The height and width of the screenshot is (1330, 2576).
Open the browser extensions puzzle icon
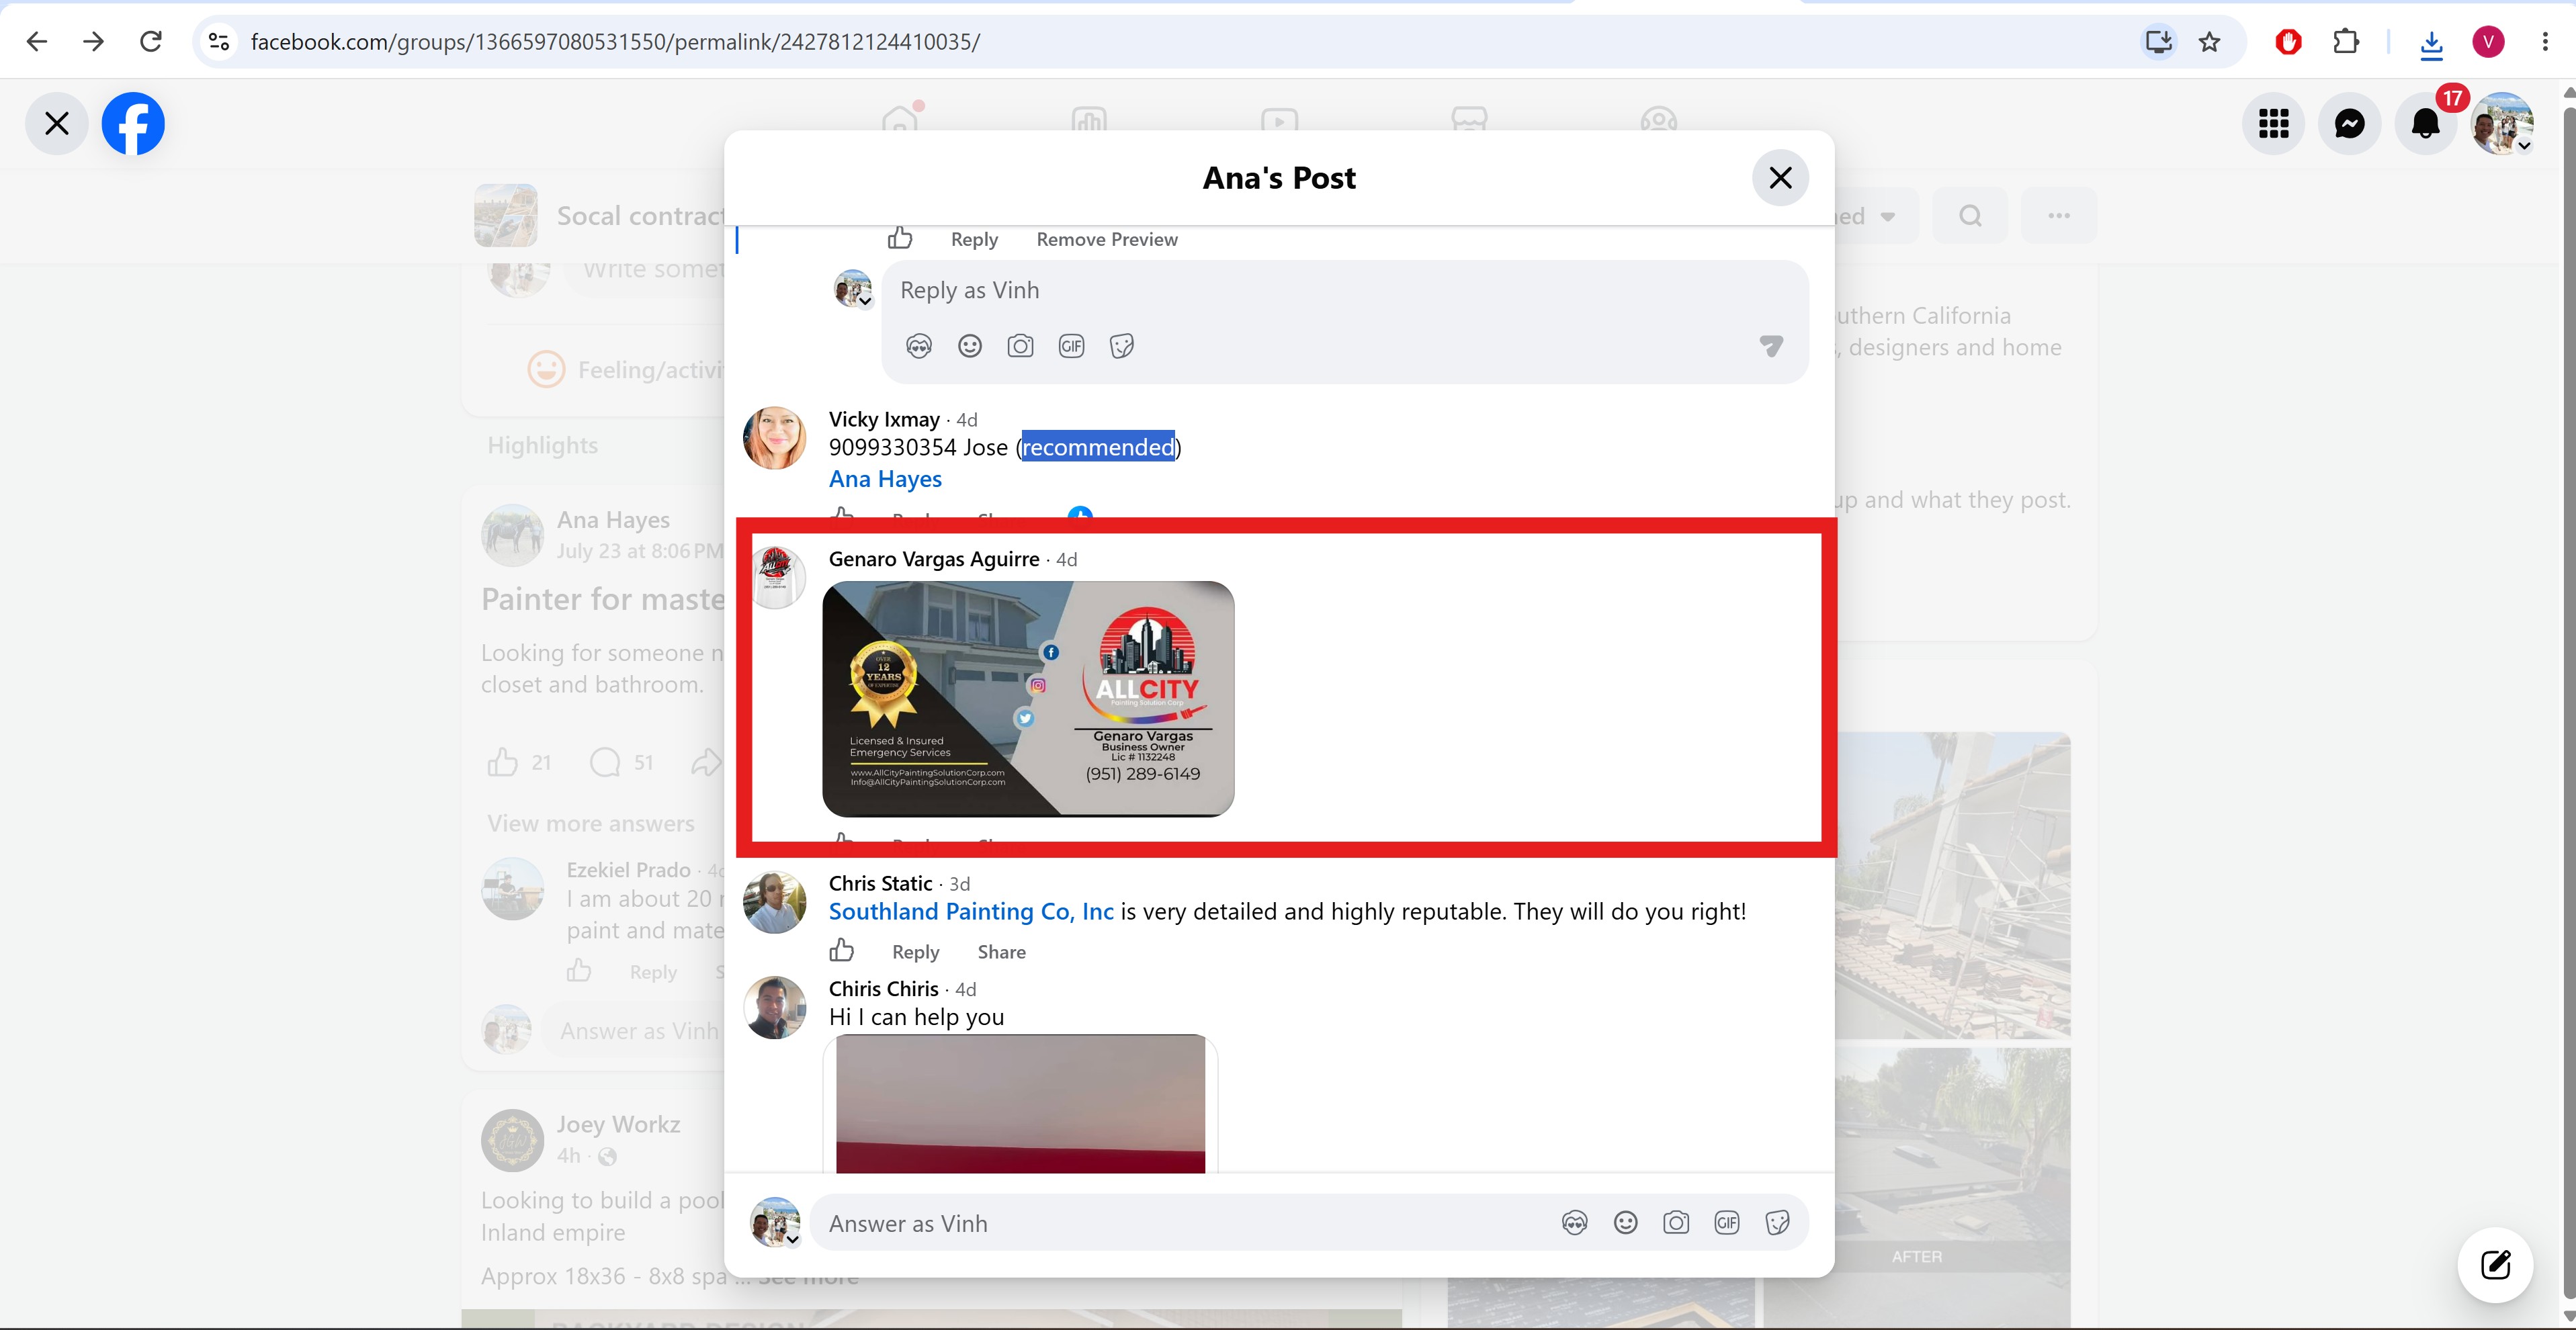click(x=2346, y=41)
